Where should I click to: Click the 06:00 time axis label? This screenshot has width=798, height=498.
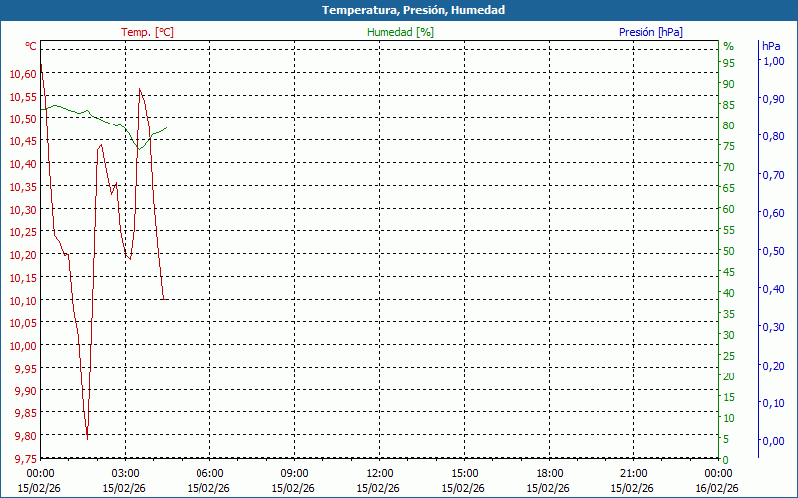[209, 473]
